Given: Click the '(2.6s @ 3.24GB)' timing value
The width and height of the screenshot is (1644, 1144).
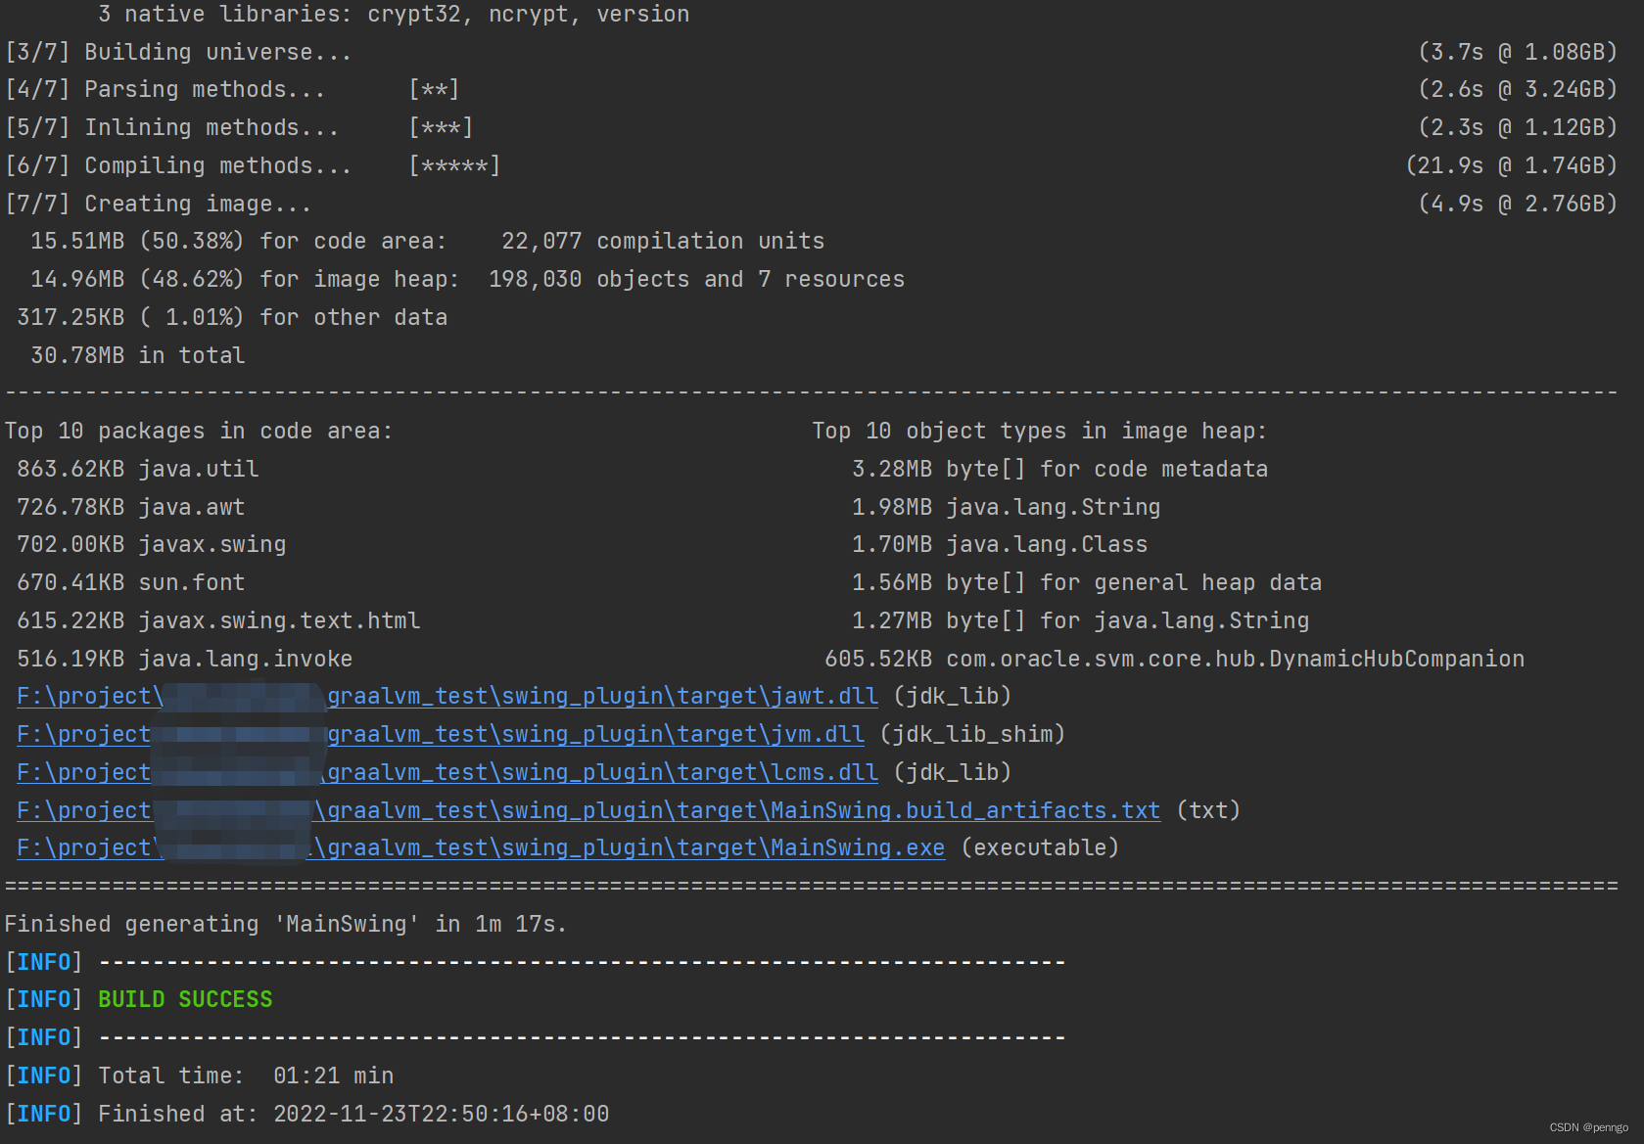Looking at the screenshot, I should point(1519,89).
